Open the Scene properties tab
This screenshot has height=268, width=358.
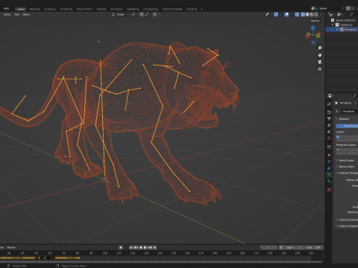tap(329, 132)
